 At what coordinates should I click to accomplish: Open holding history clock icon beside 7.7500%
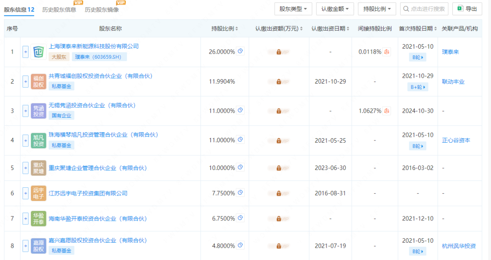(240, 193)
